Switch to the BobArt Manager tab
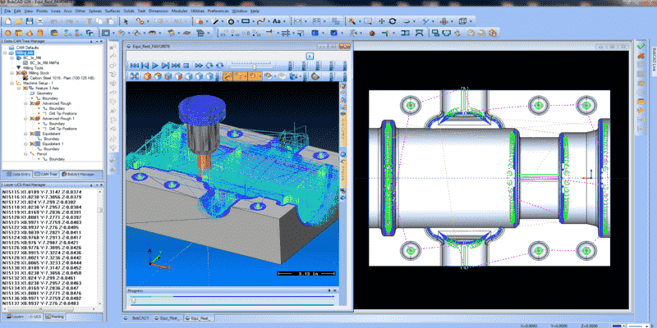 click(78, 174)
